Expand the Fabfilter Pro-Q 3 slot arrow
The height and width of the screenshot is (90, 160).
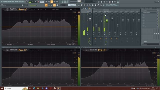[x=142, y=13]
